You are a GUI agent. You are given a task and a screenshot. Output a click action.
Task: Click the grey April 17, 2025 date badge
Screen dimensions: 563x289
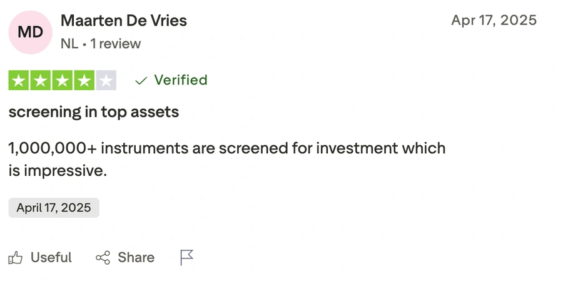pos(54,208)
